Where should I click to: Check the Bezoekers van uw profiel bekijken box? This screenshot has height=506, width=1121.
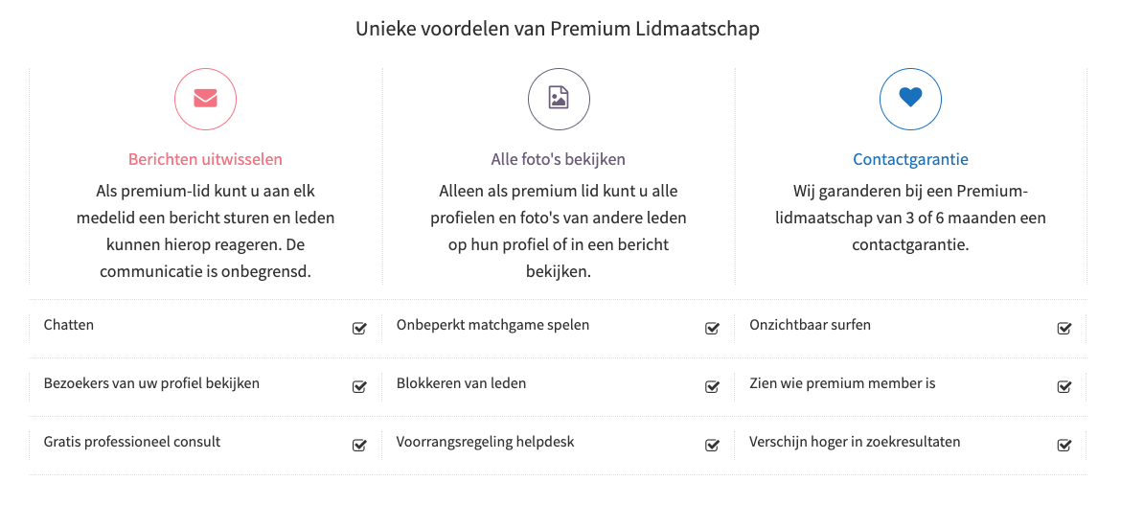(359, 386)
